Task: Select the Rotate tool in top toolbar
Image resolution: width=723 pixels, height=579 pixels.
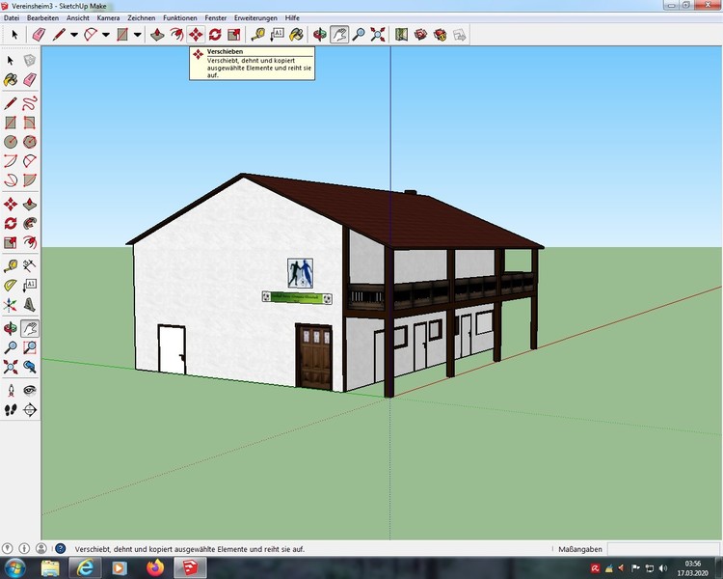Action: 214,35
